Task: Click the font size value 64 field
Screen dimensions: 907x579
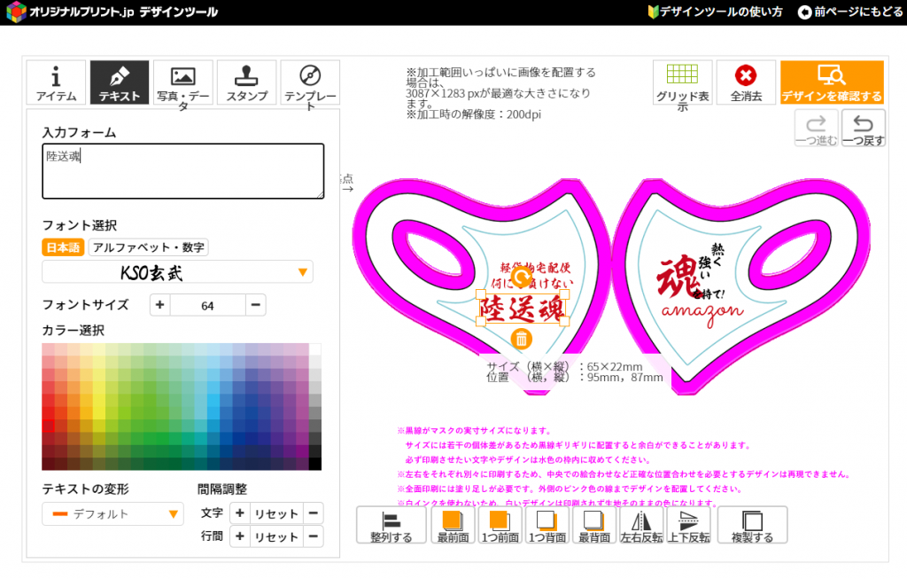Action: pos(207,305)
